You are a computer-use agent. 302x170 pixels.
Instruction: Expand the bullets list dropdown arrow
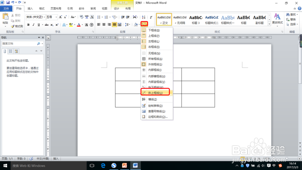pyautogui.click(x=102, y=17)
